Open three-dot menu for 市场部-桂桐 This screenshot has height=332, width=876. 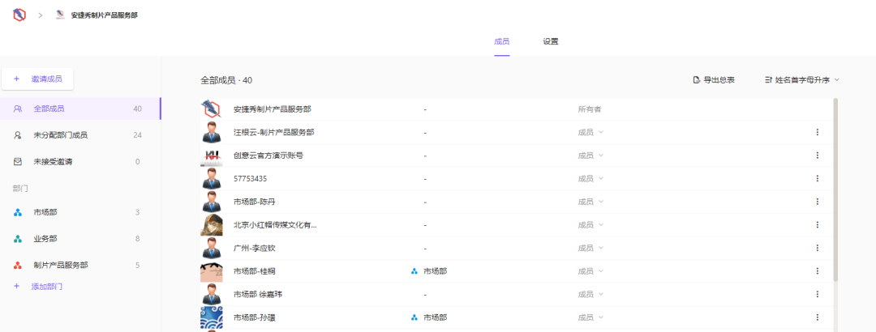[x=817, y=271]
